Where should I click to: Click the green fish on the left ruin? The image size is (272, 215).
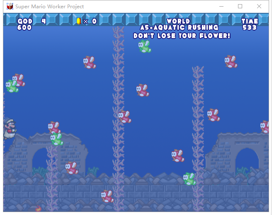(x=57, y=139)
